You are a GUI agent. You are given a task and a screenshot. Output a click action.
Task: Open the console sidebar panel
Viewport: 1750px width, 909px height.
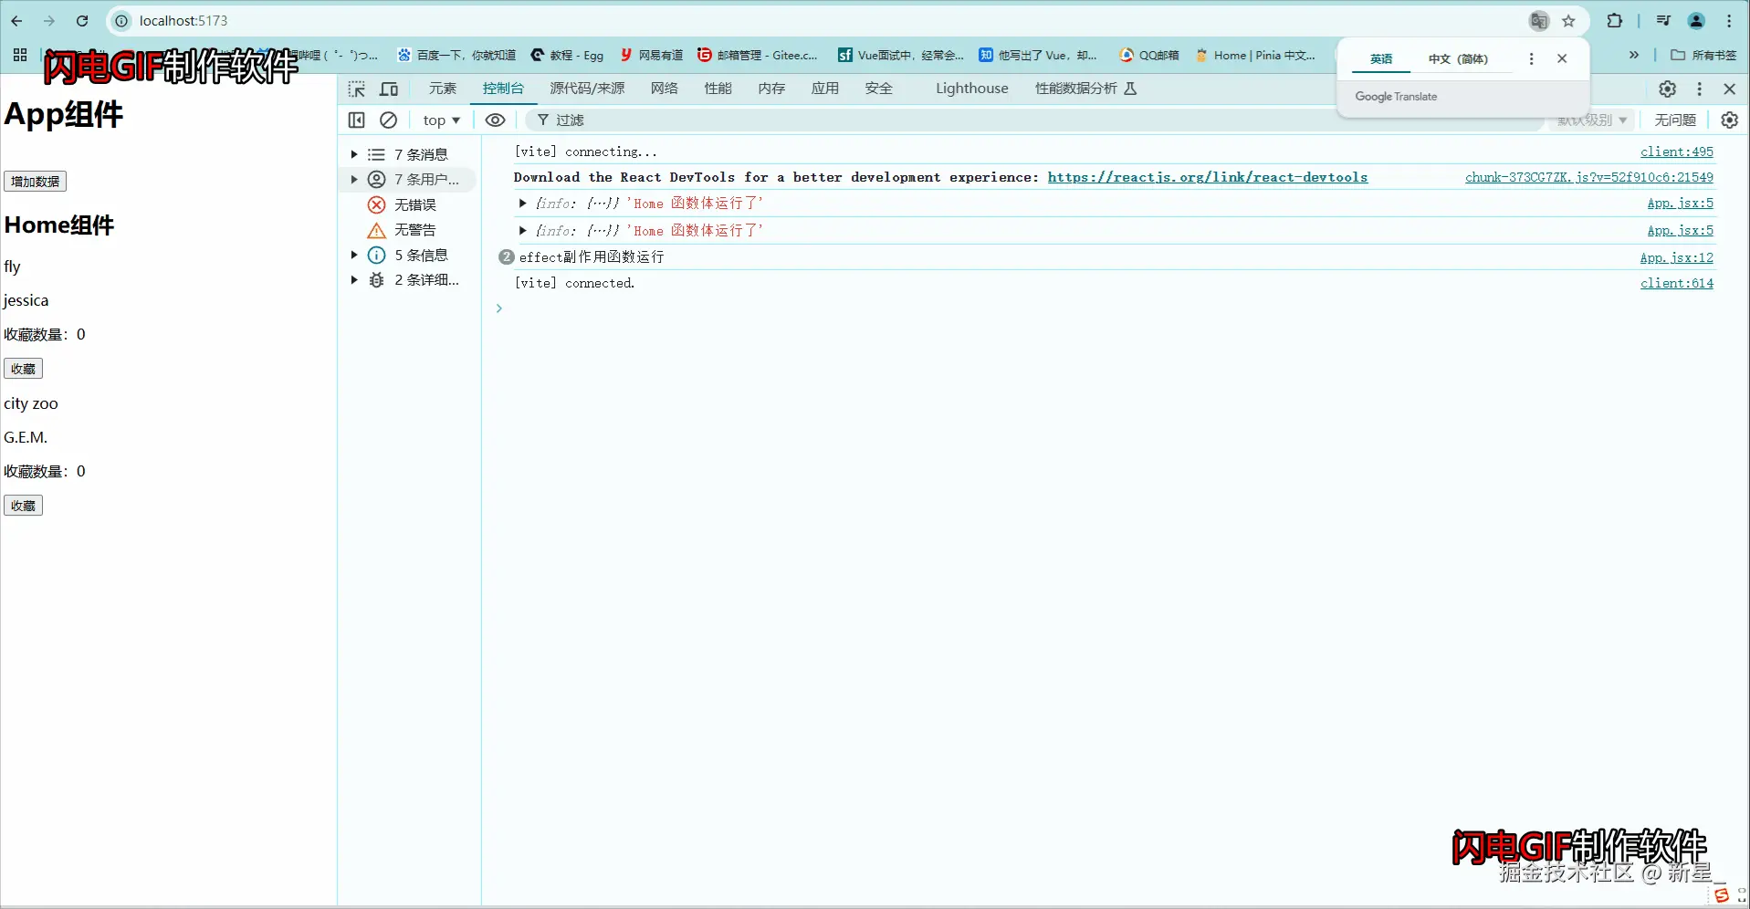[356, 120]
